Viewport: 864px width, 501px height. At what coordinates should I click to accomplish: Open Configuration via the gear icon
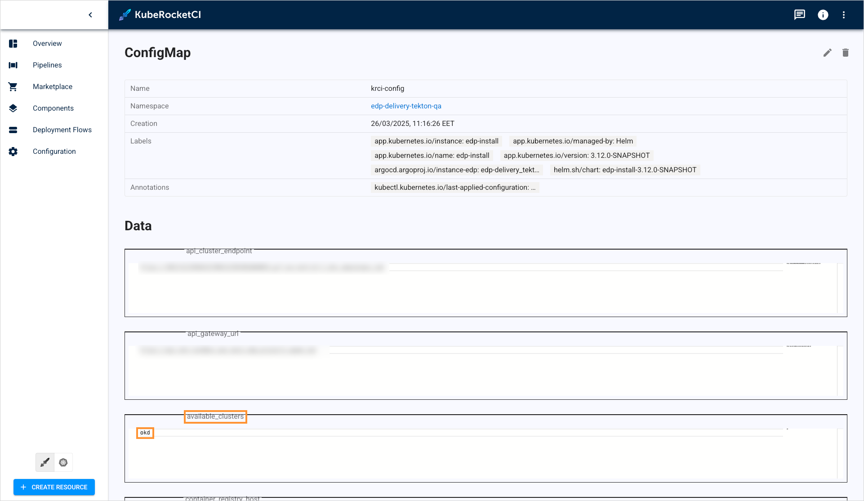pos(13,151)
